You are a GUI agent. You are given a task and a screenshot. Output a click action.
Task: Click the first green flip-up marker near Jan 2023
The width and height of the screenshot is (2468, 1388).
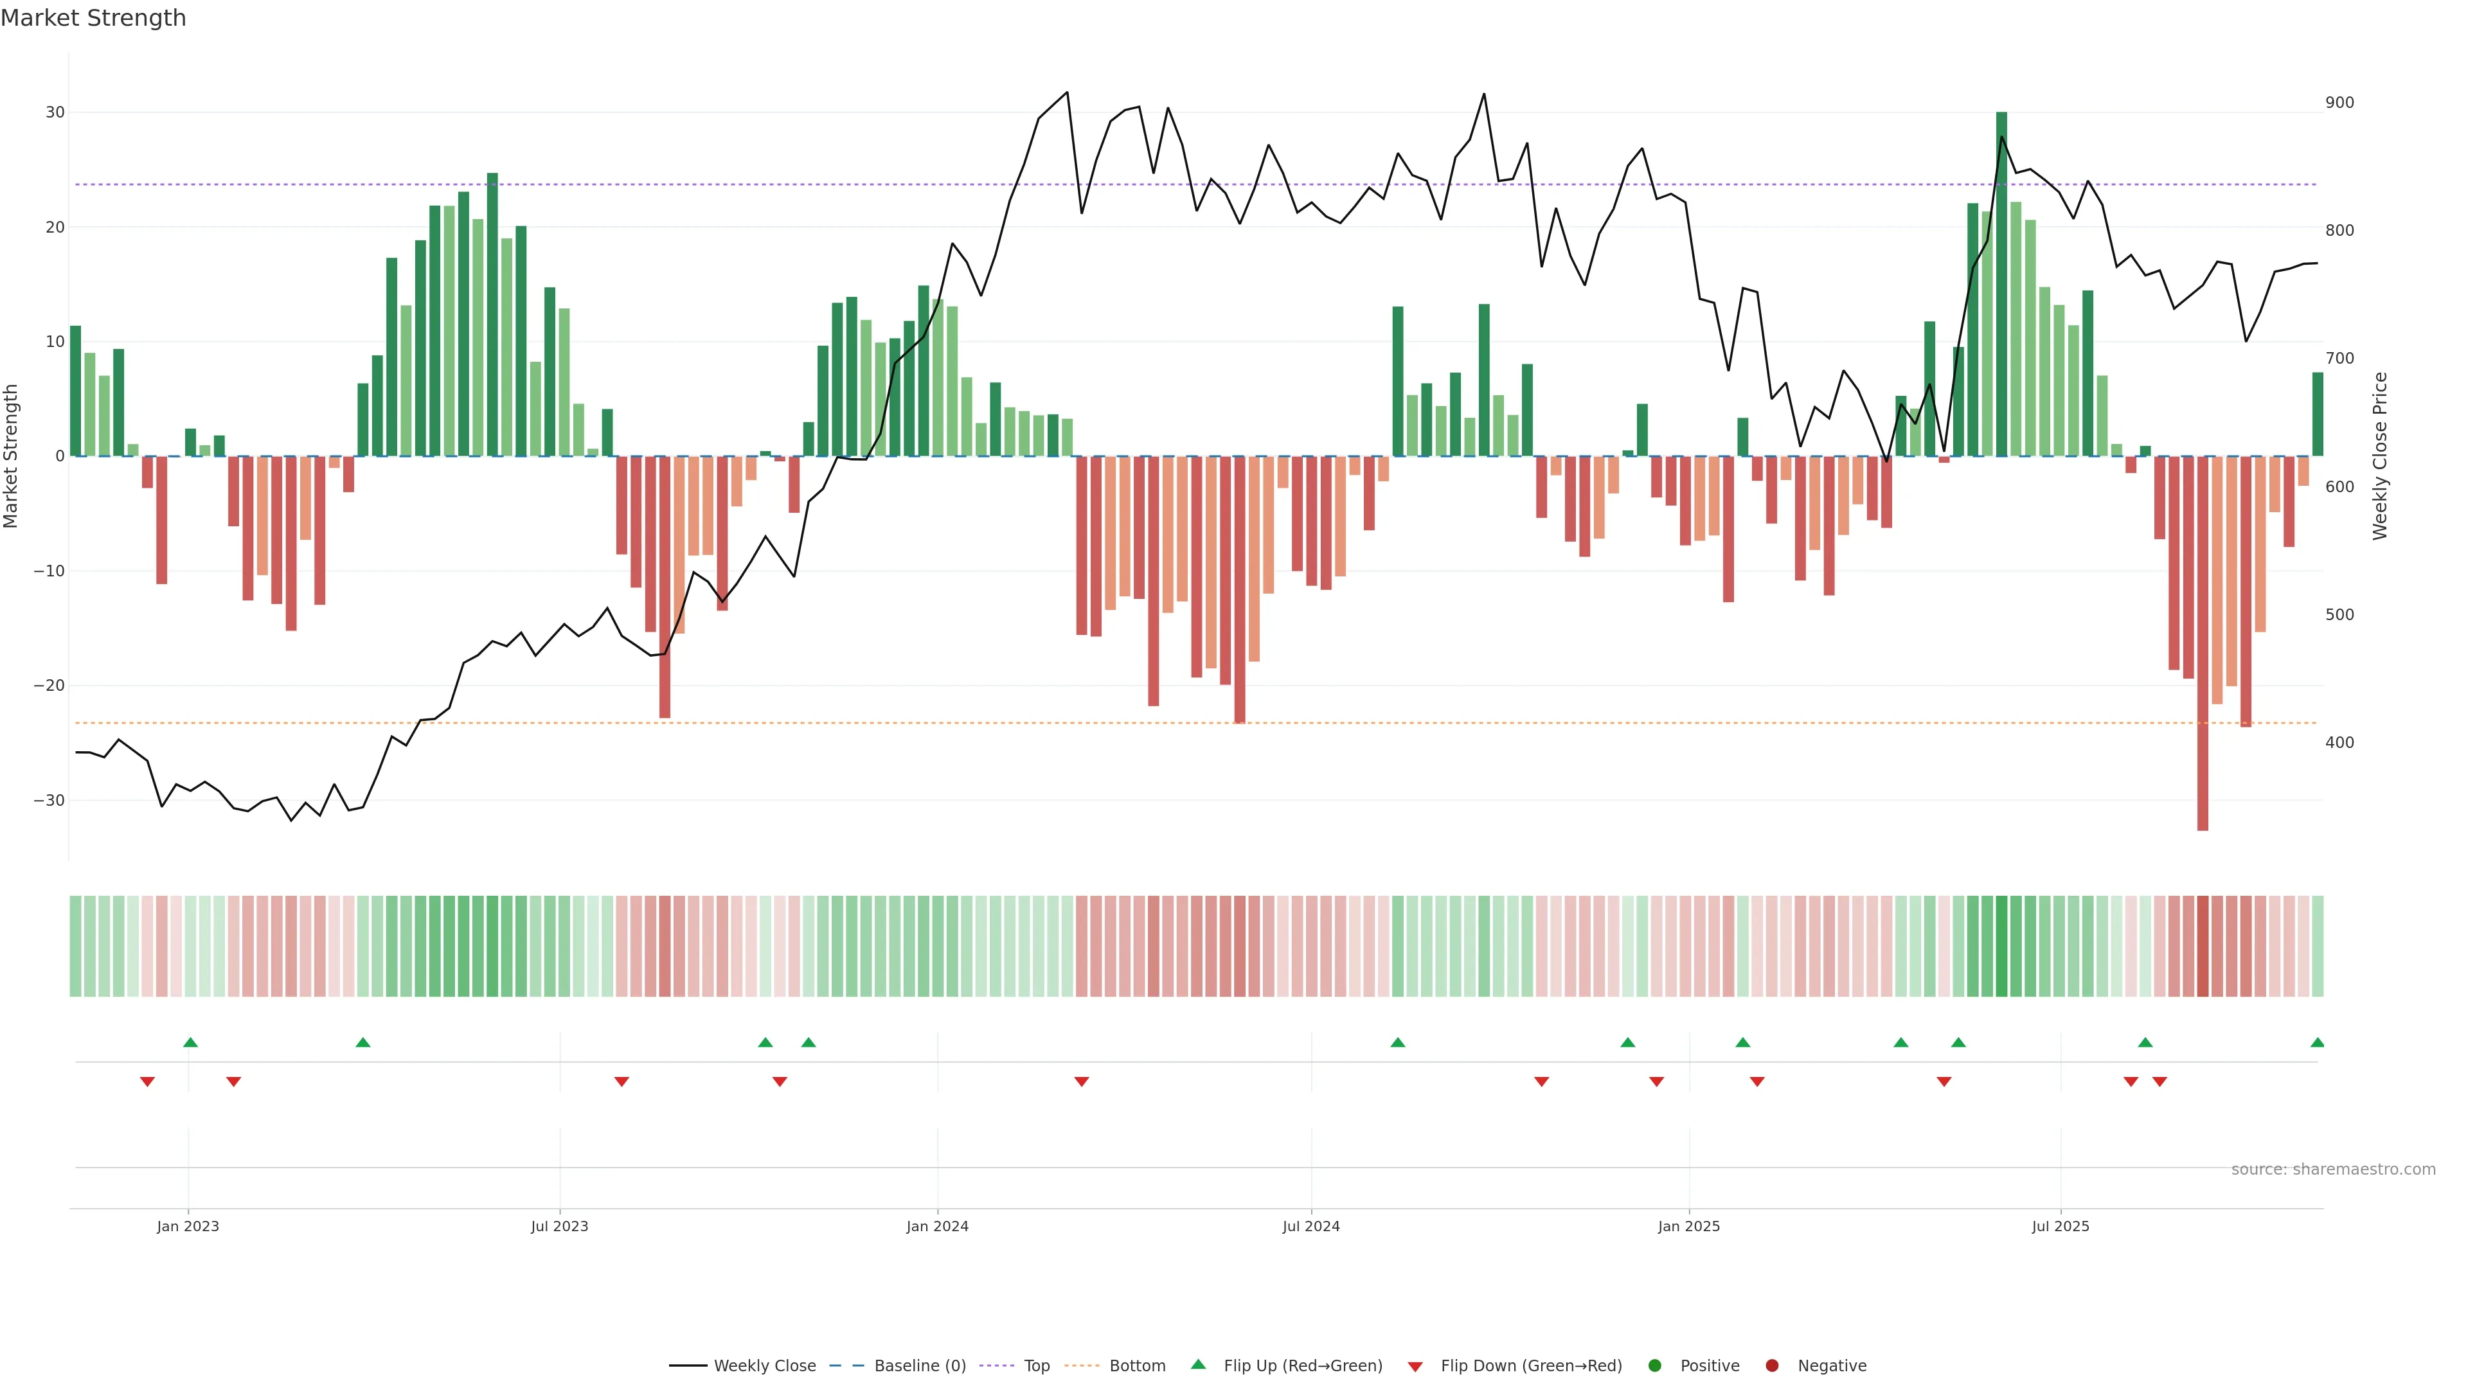191,1042
